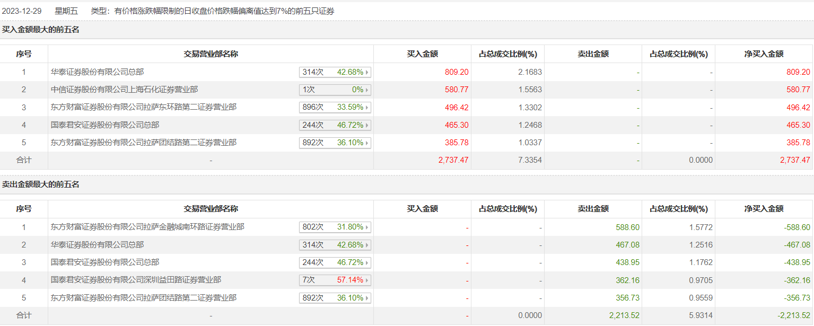Click 净买入金额 header in sell table

click(x=764, y=209)
